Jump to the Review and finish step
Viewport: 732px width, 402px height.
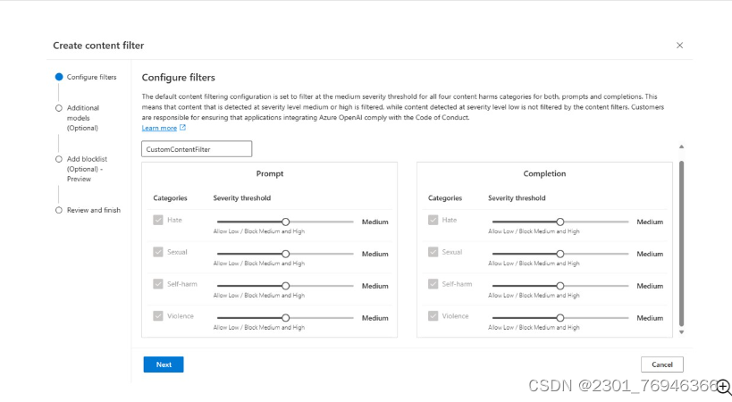click(93, 210)
